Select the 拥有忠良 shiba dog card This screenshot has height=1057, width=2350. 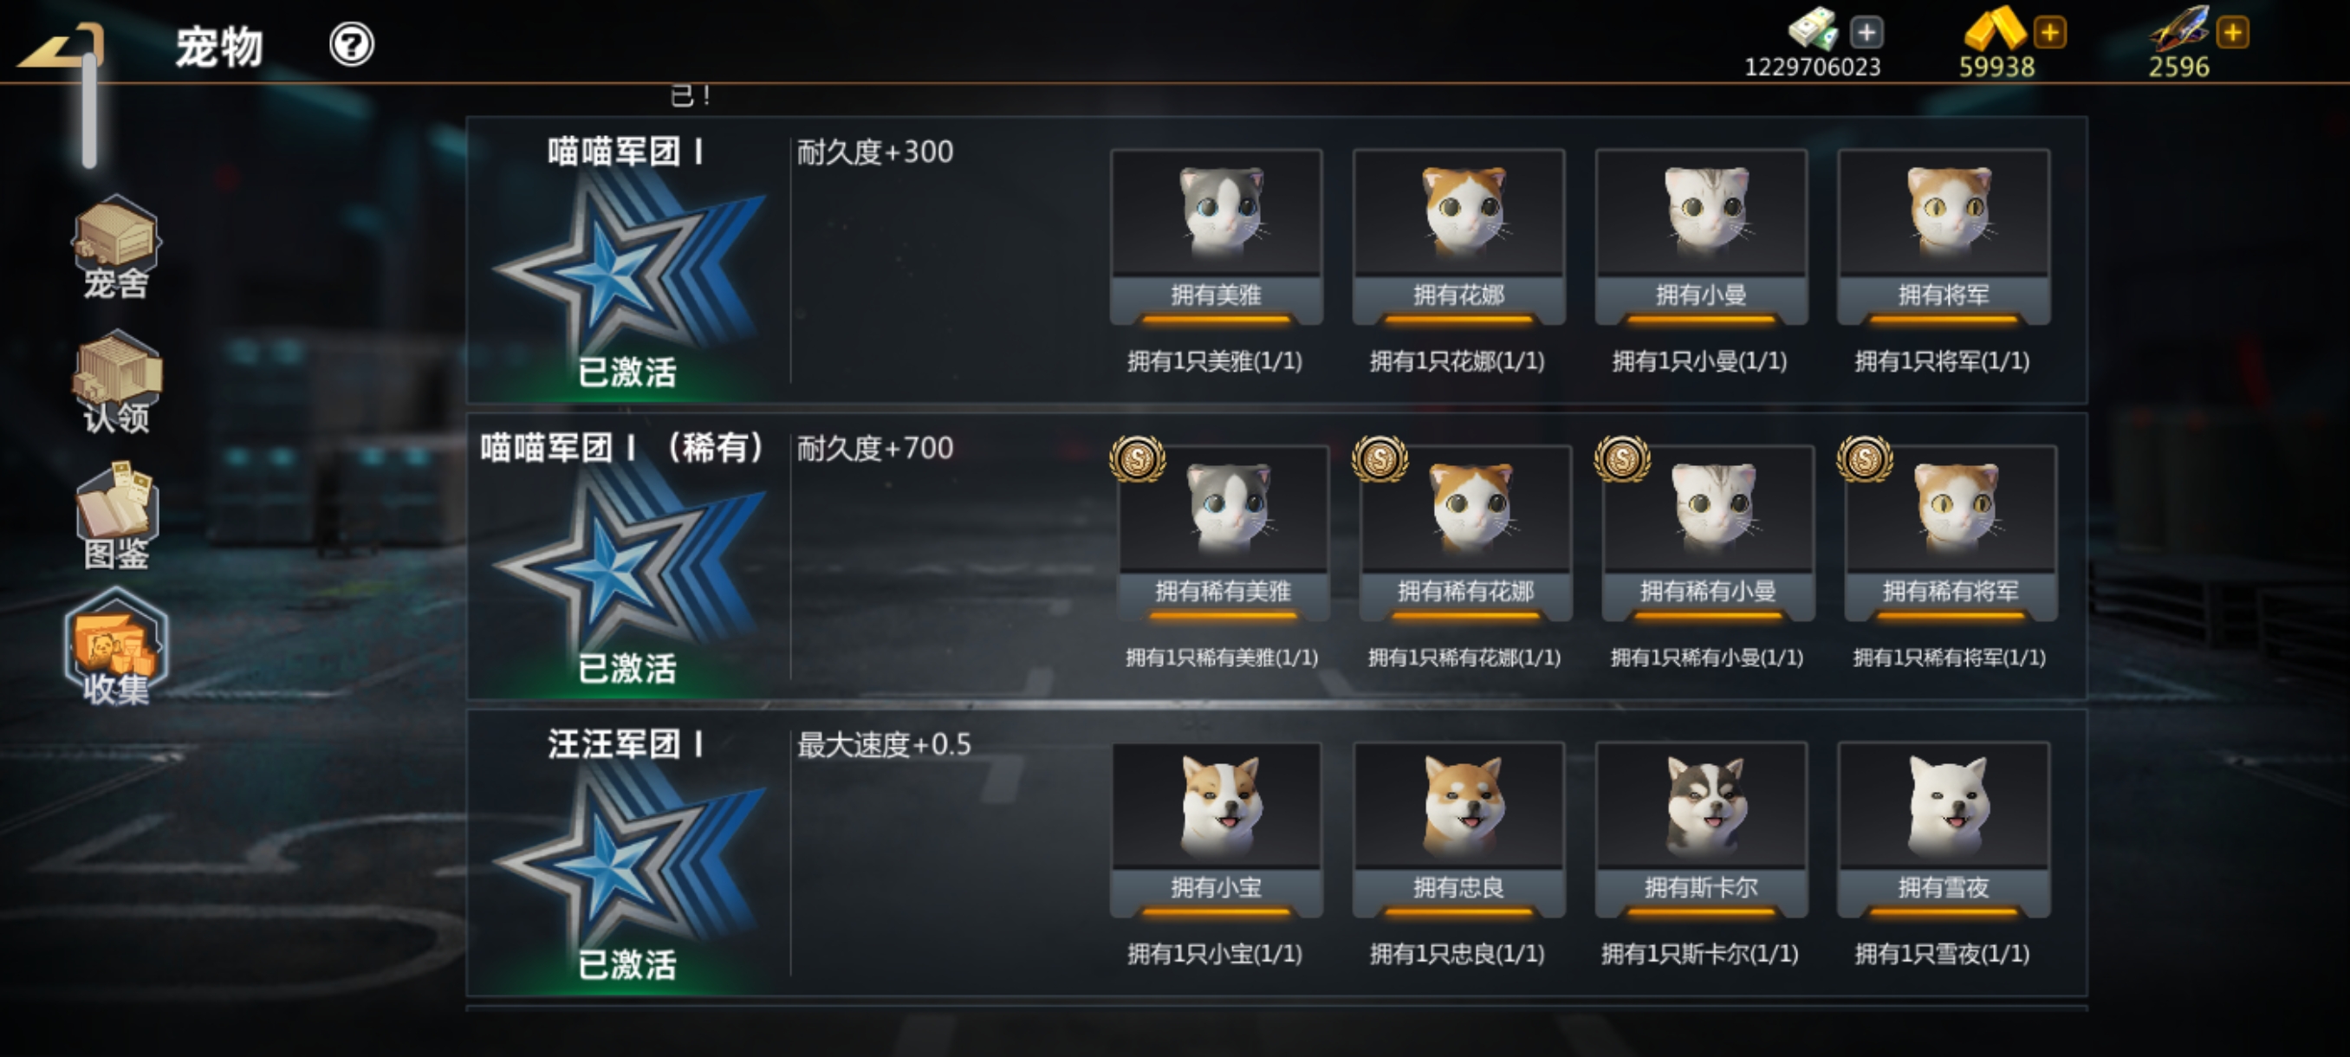[x=1458, y=830]
